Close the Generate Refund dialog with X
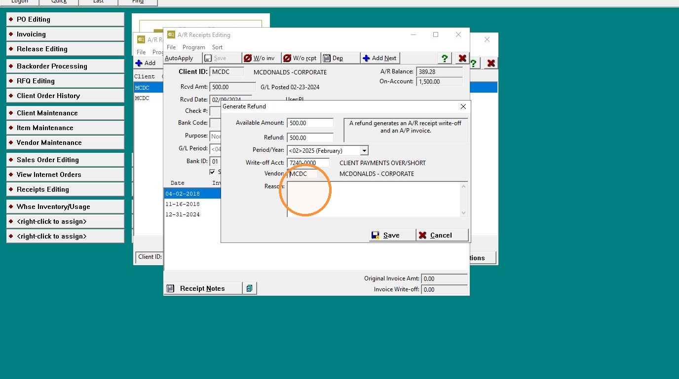The image size is (679, 379). point(463,106)
